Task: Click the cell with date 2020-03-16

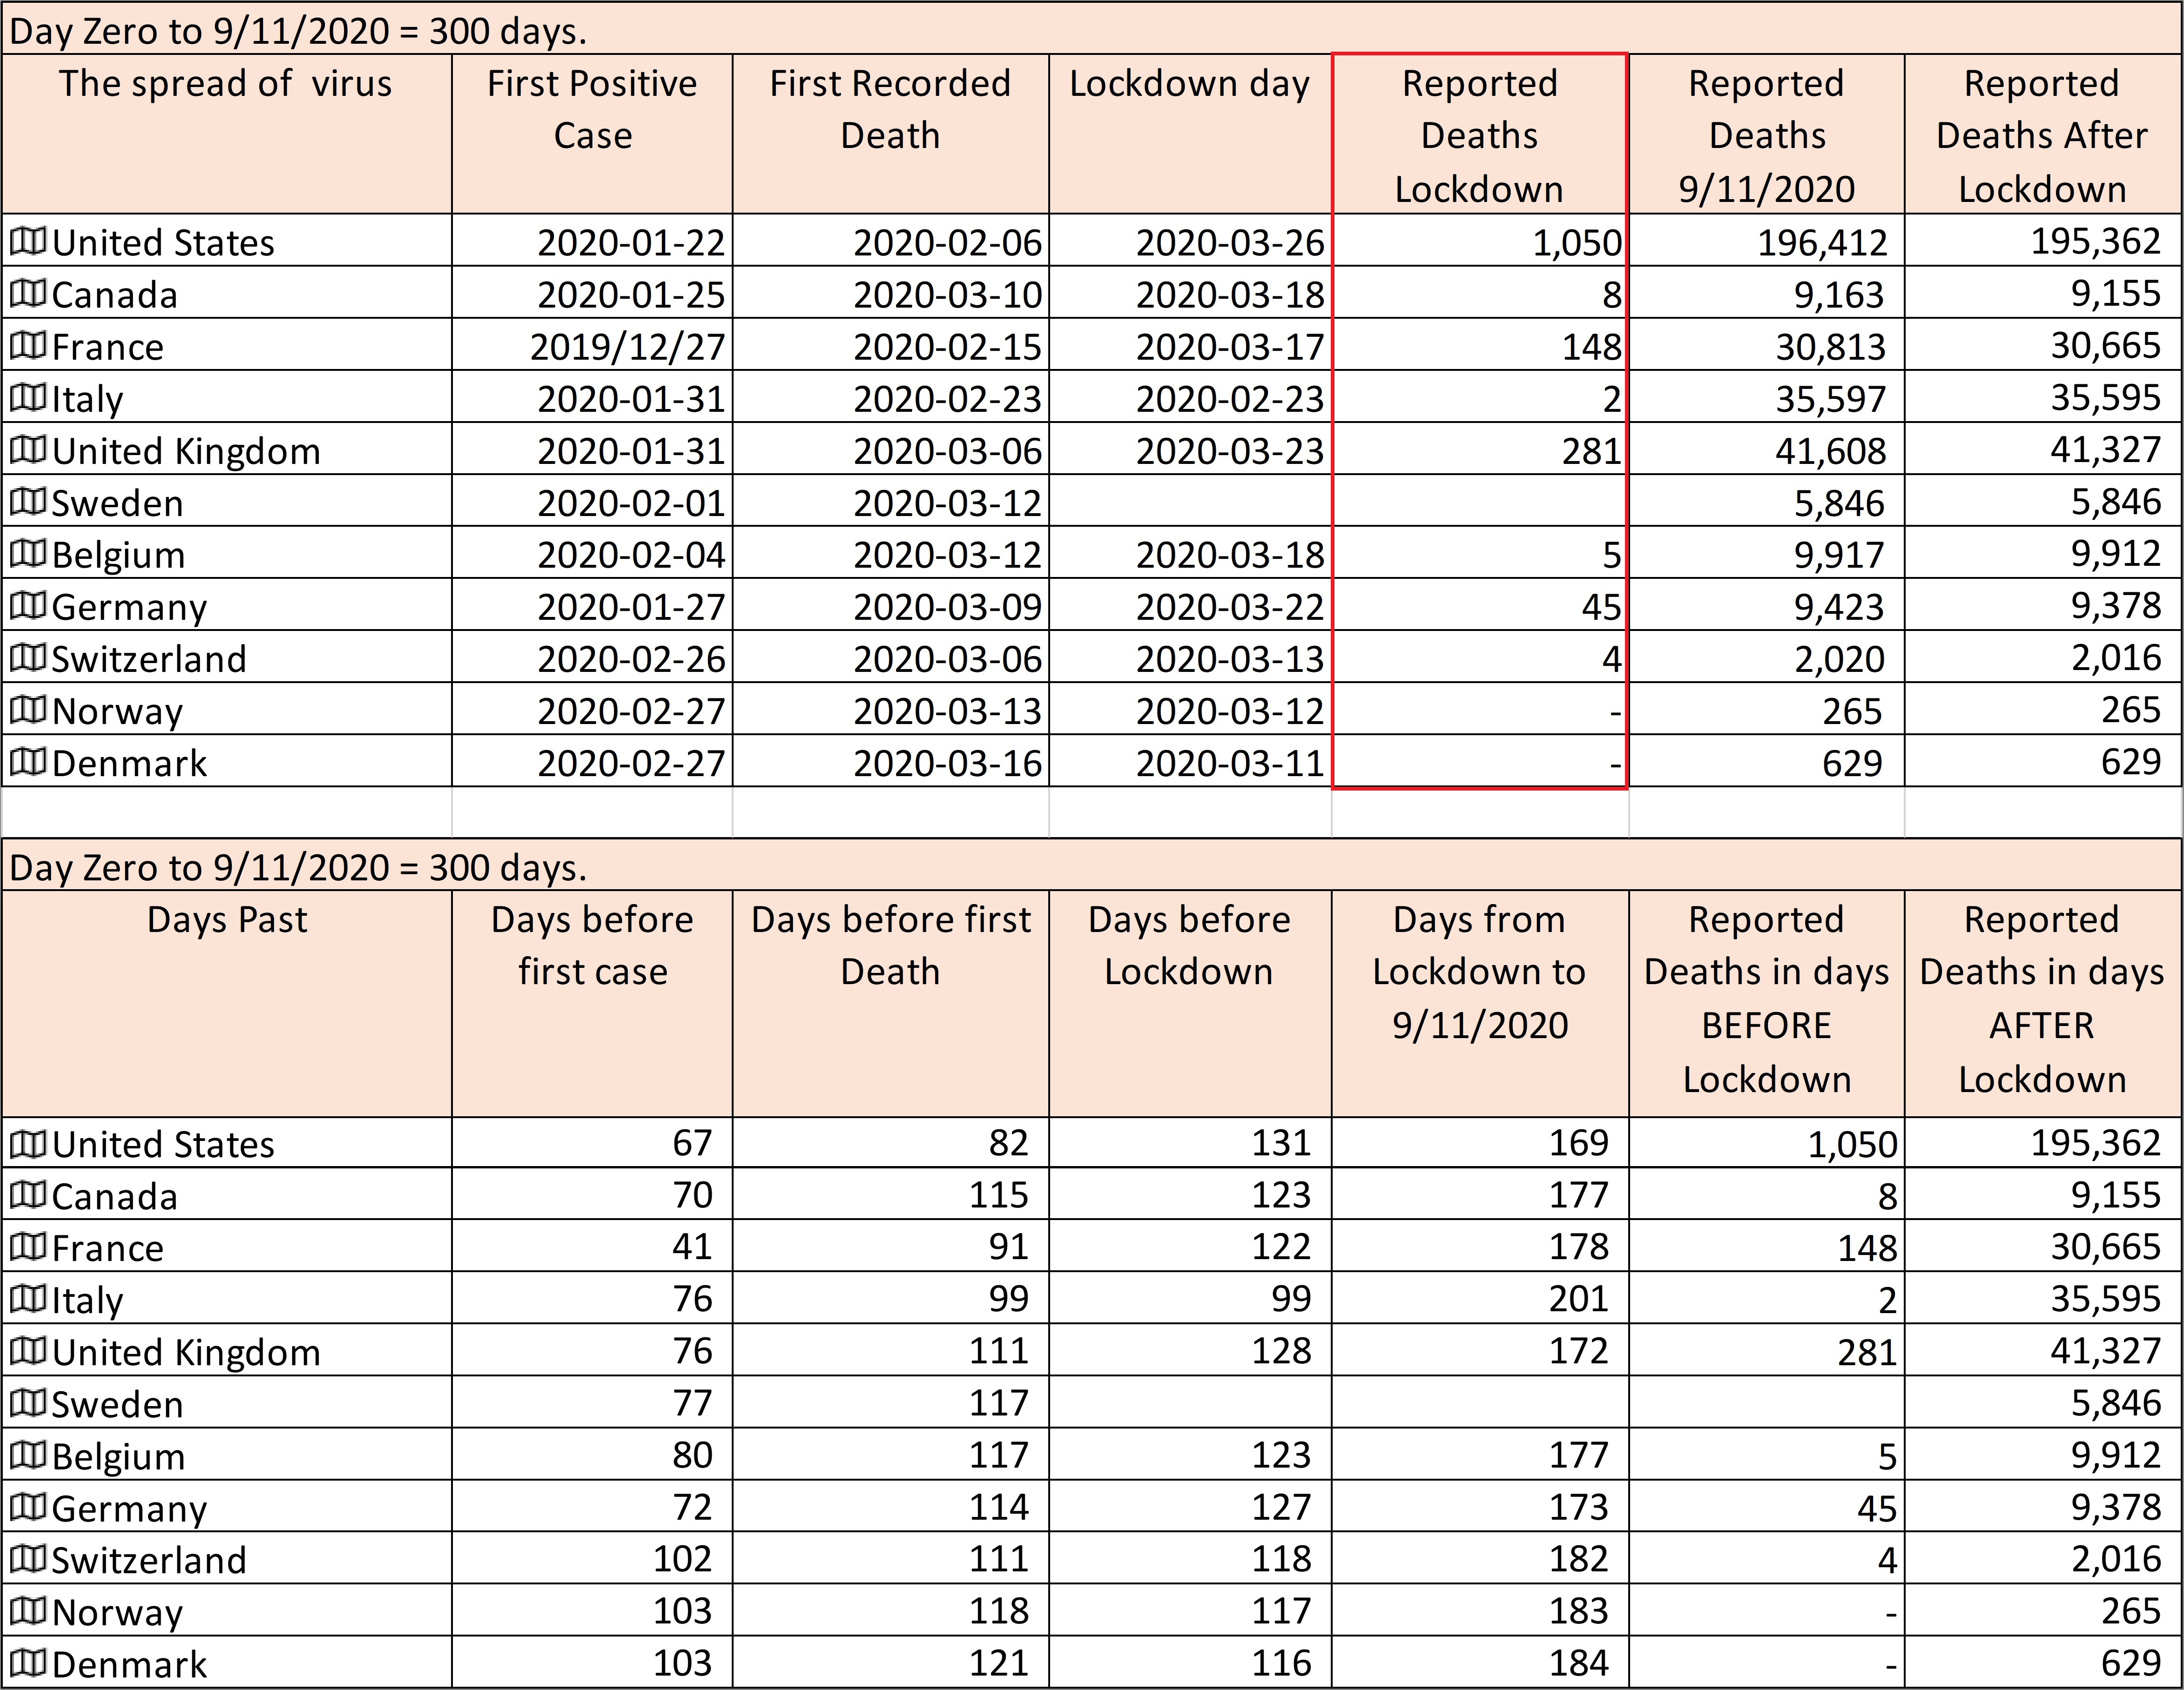Action: (x=890, y=761)
